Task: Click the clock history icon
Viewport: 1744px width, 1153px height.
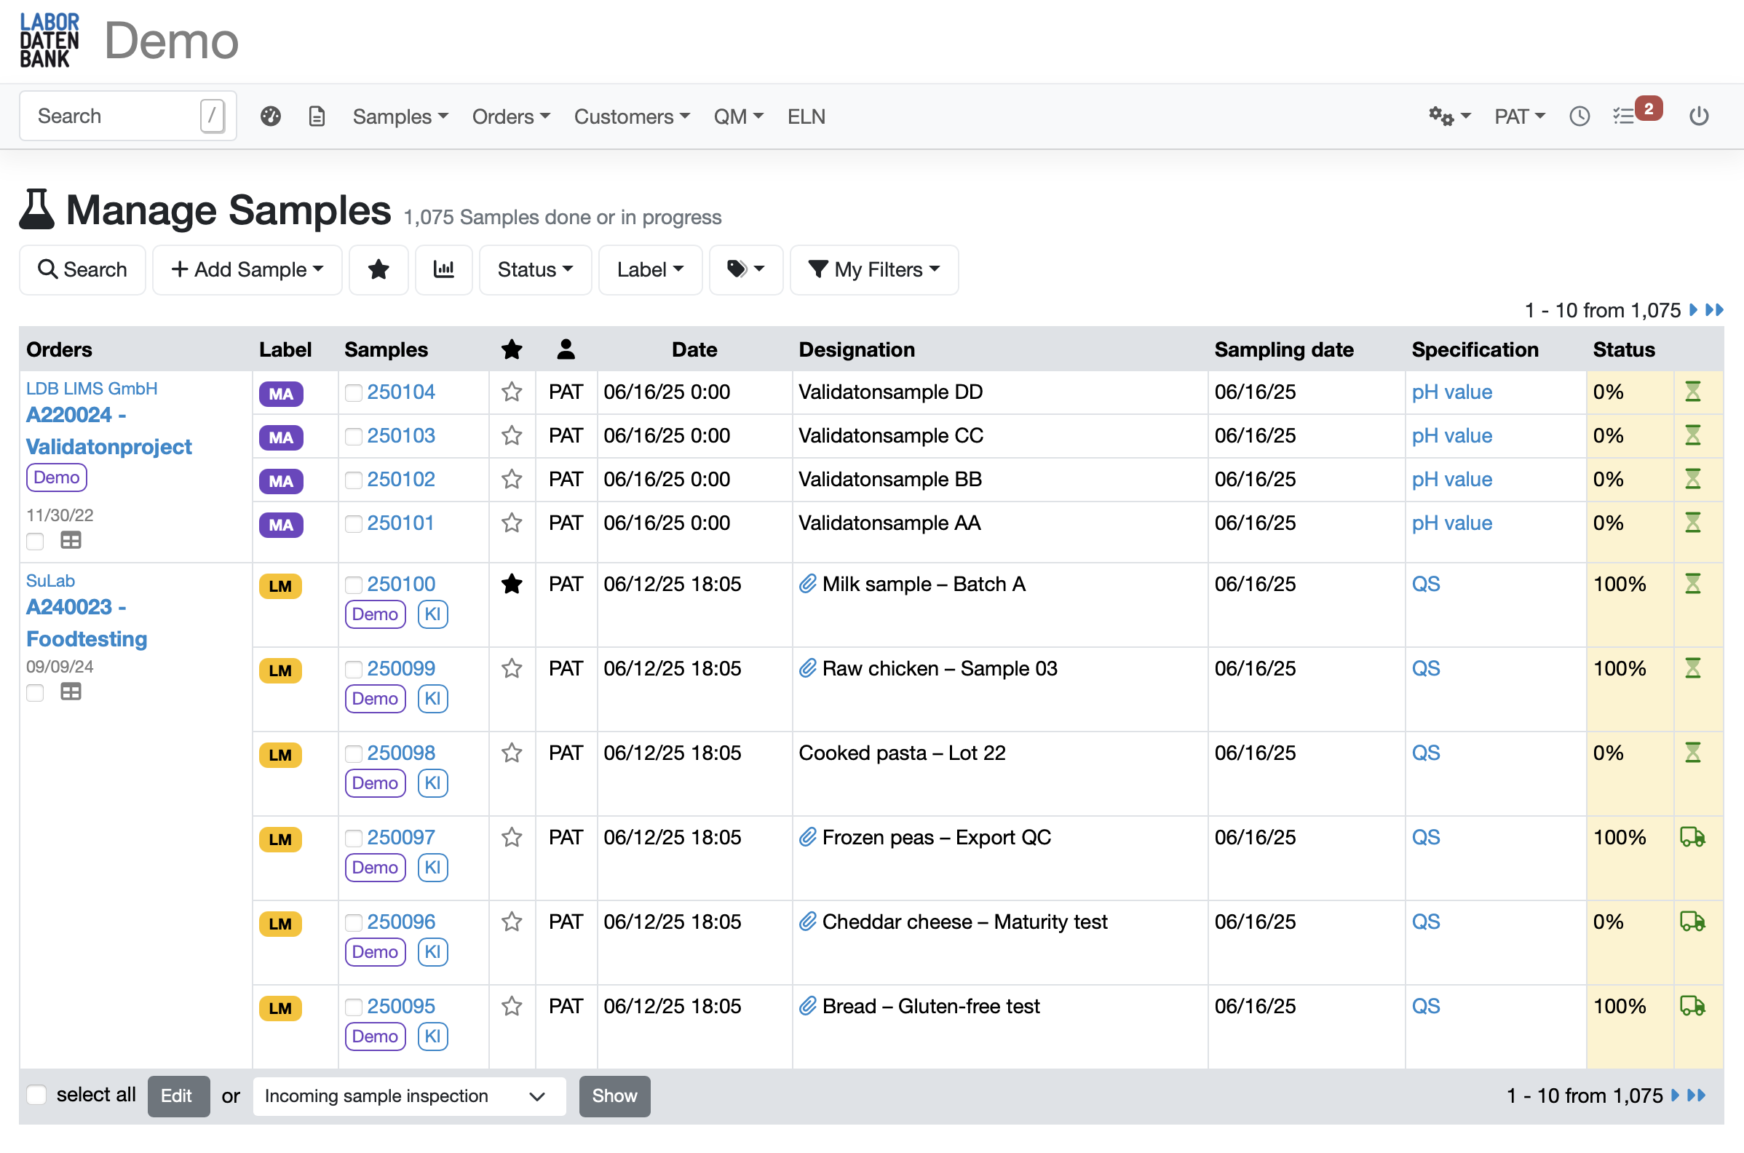Action: pyautogui.click(x=1579, y=116)
